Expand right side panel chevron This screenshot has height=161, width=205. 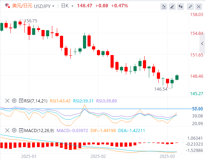click(x=202, y=44)
